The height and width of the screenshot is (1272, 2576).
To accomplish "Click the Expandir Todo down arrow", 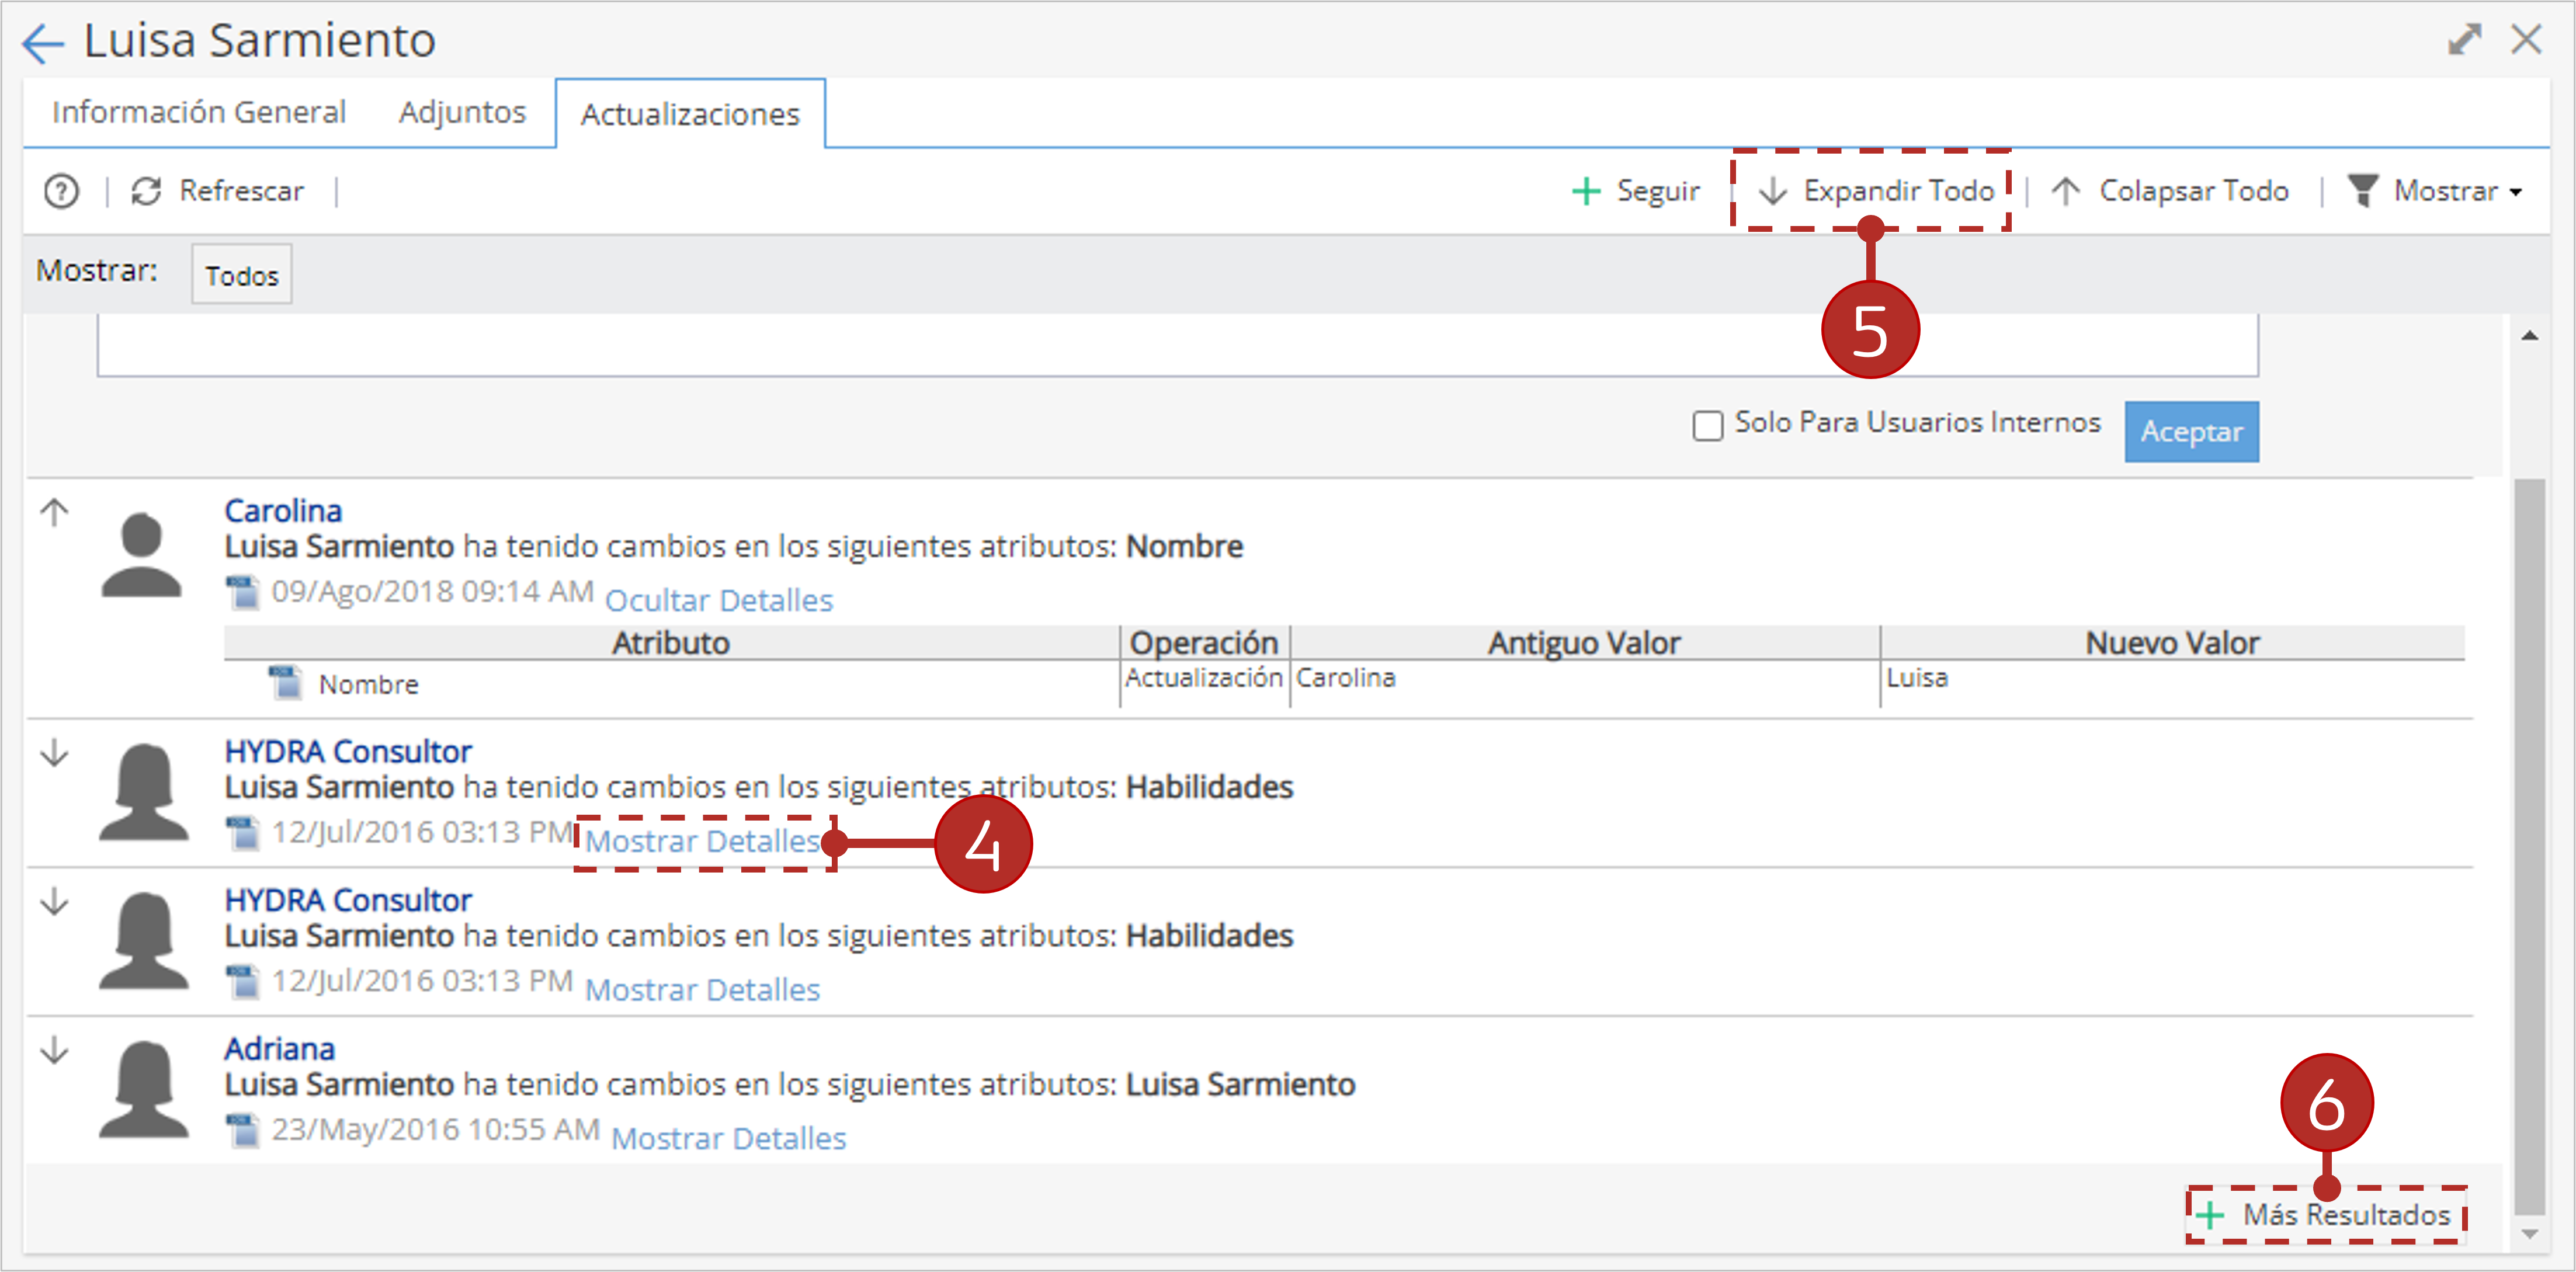I will coord(1773,190).
